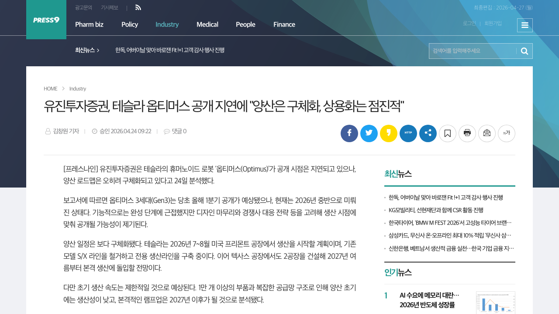Bookmark this article
559x314 pixels.
(448, 133)
